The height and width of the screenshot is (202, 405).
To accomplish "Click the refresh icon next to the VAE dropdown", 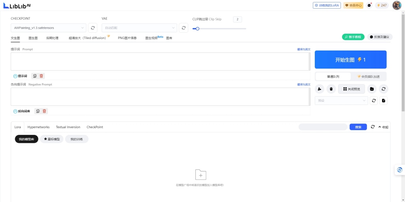I will (x=183, y=28).
